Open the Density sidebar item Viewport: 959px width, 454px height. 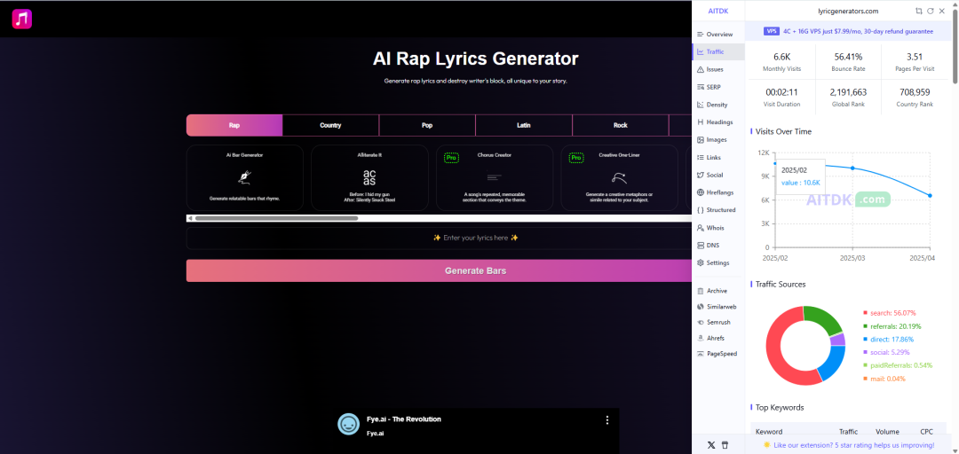(718, 105)
